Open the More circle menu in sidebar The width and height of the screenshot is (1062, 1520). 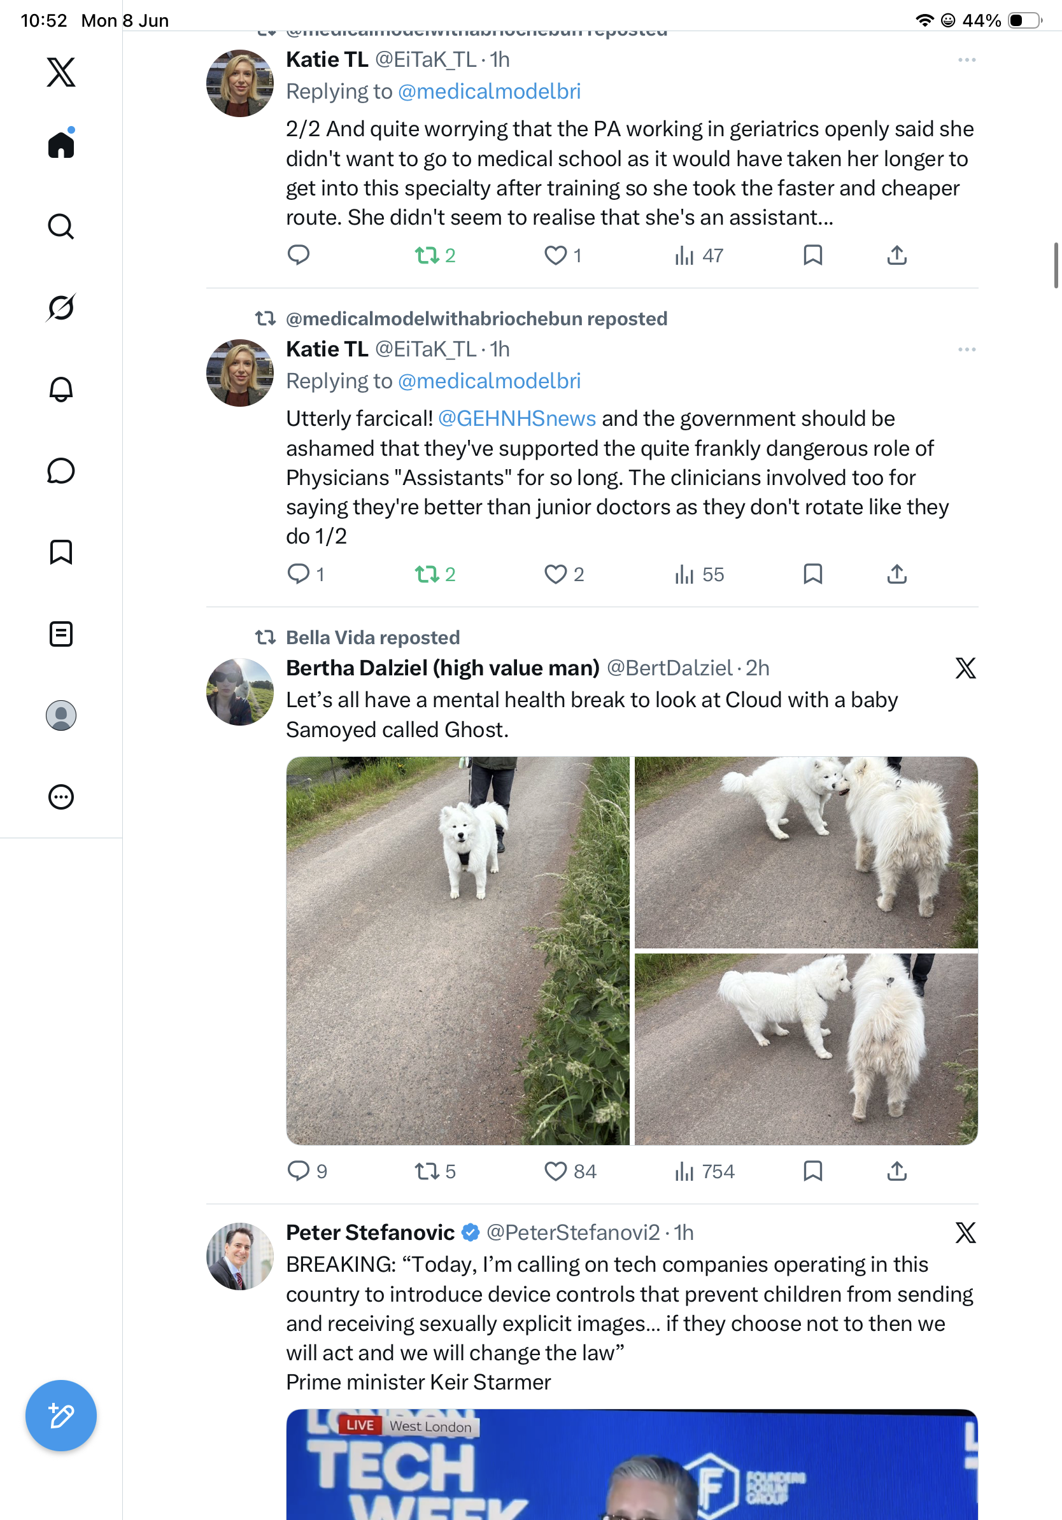click(x=61, y=796)
